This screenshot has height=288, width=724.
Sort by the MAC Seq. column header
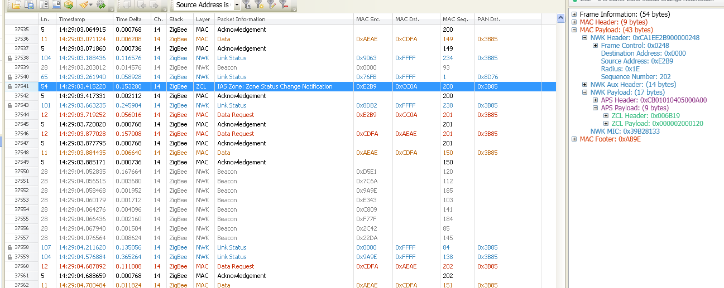point(457,19)
